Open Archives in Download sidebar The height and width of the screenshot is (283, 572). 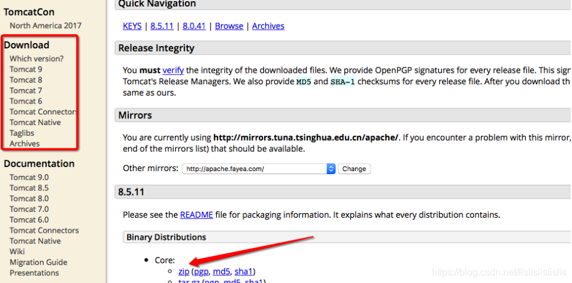pos(25,144)
